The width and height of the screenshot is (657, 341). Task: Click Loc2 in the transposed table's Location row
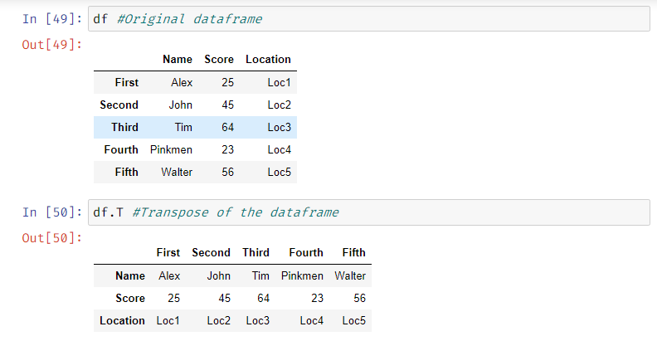(x=219, y=320)
